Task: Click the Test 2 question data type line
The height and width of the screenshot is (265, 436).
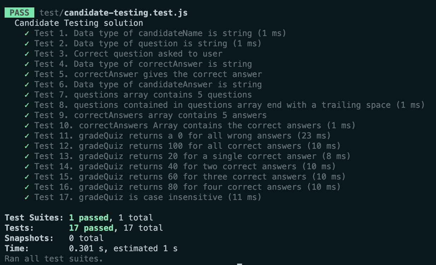Action: click(x=147, y=44)
